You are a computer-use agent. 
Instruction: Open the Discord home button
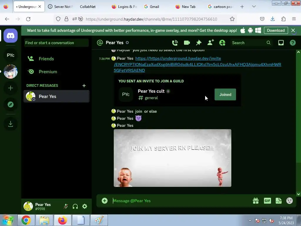(x=11, y=36)
